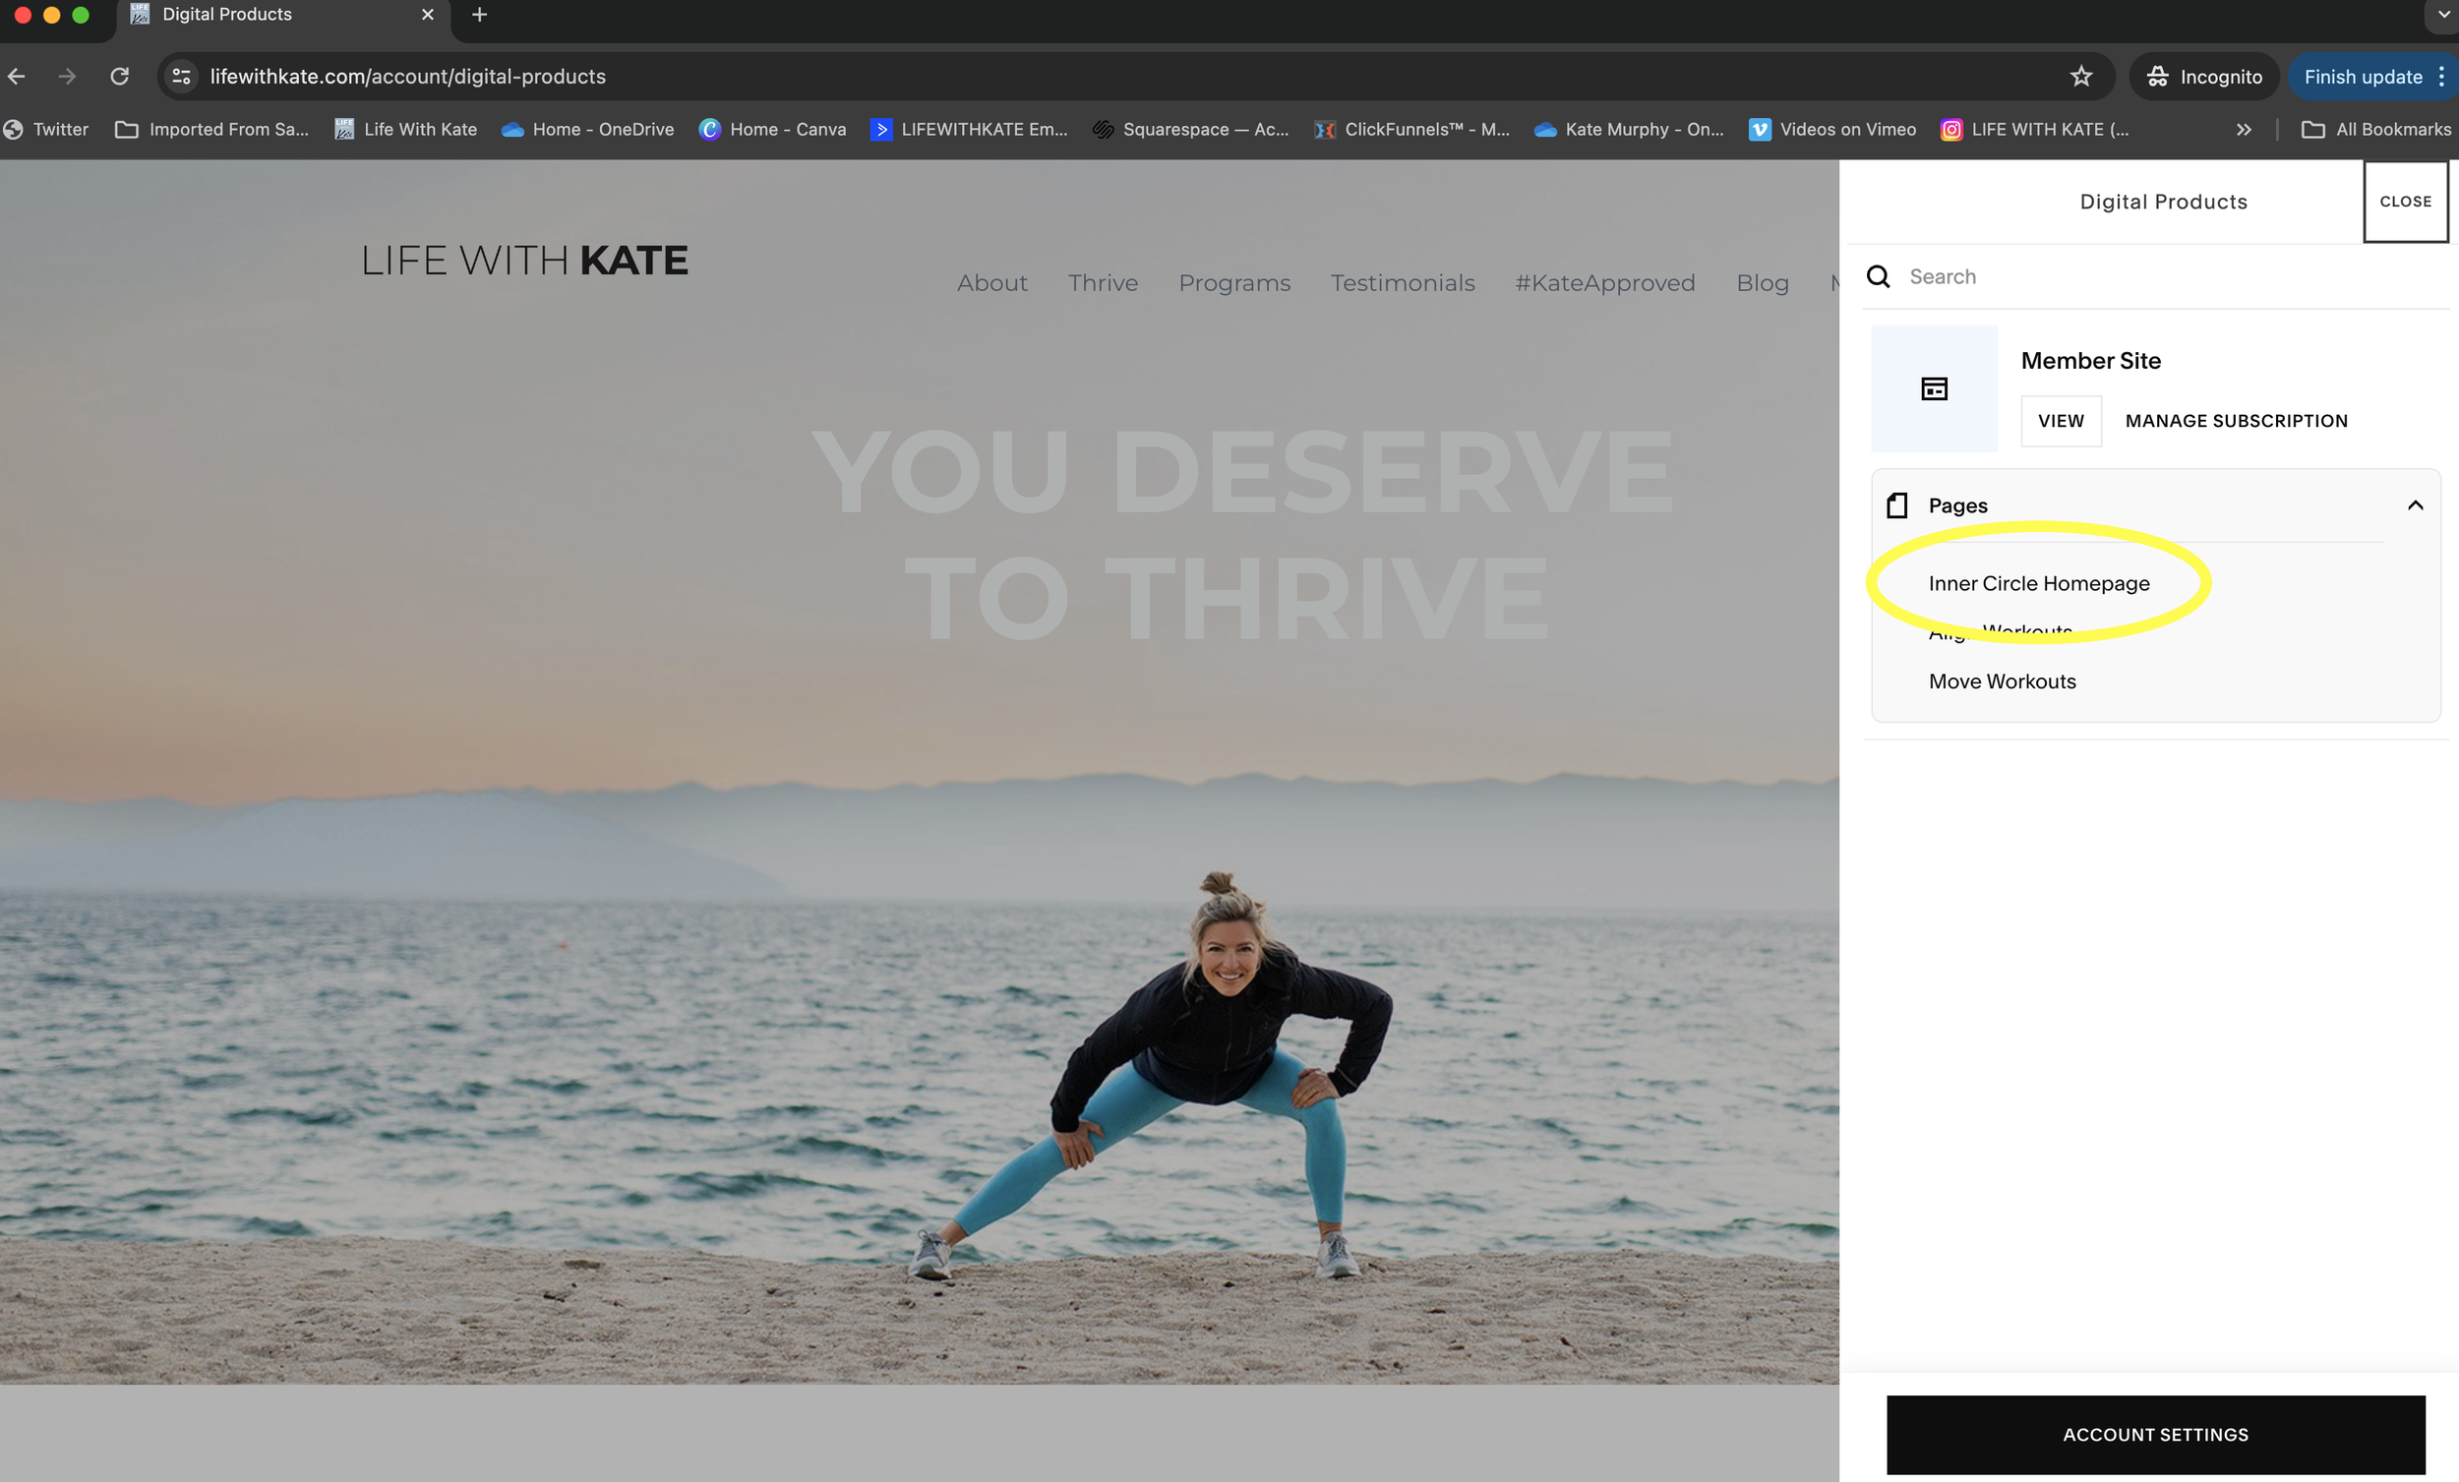Go to Testimonials in site navigation

(1403, 283)
